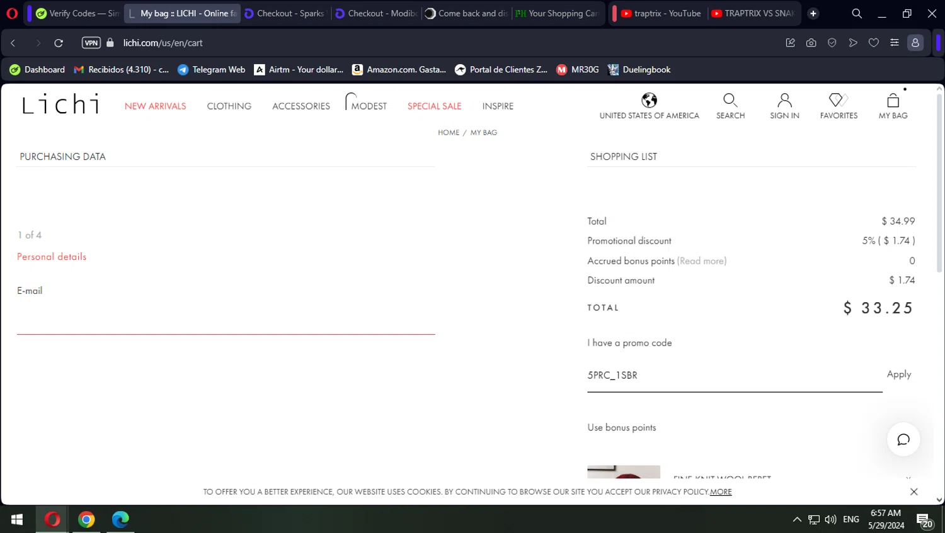Viewport: 945px width, 533px height.
Task: Click Use bonus points
Action: pyautogui.click(x=622, y=428)
